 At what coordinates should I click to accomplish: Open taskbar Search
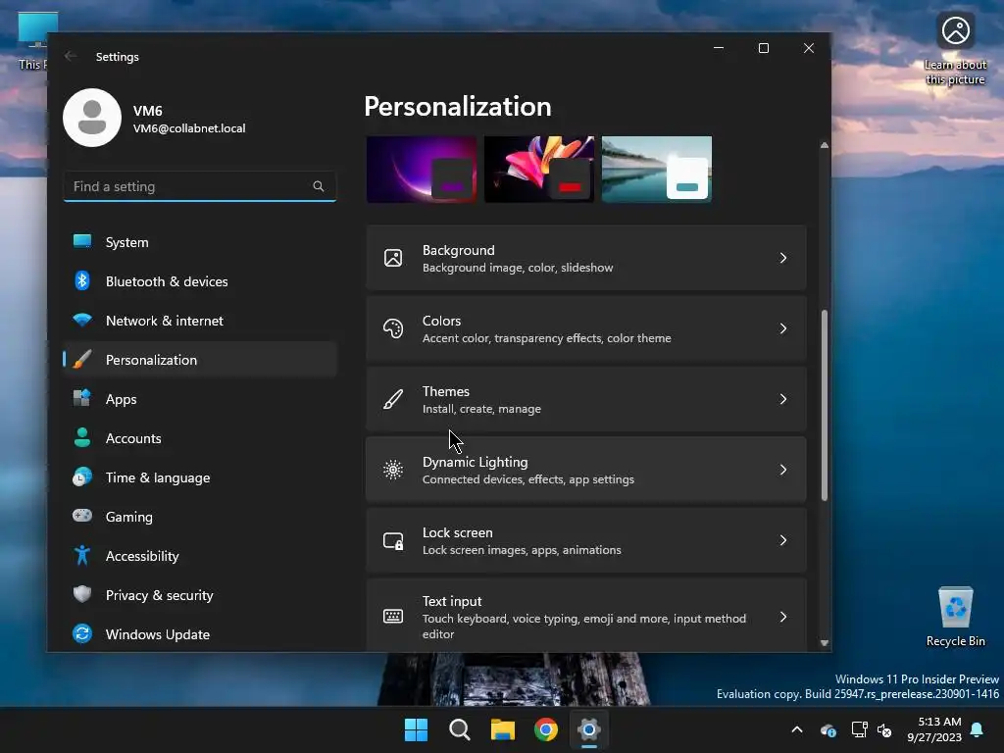[x=460, y=729]
